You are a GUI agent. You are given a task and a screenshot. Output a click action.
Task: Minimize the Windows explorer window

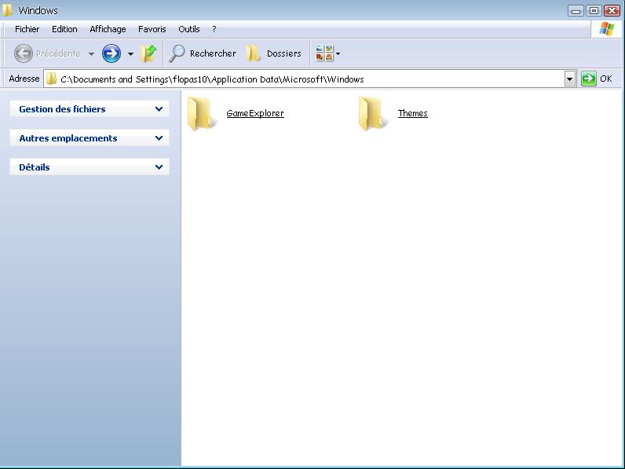tap(576, 10)
